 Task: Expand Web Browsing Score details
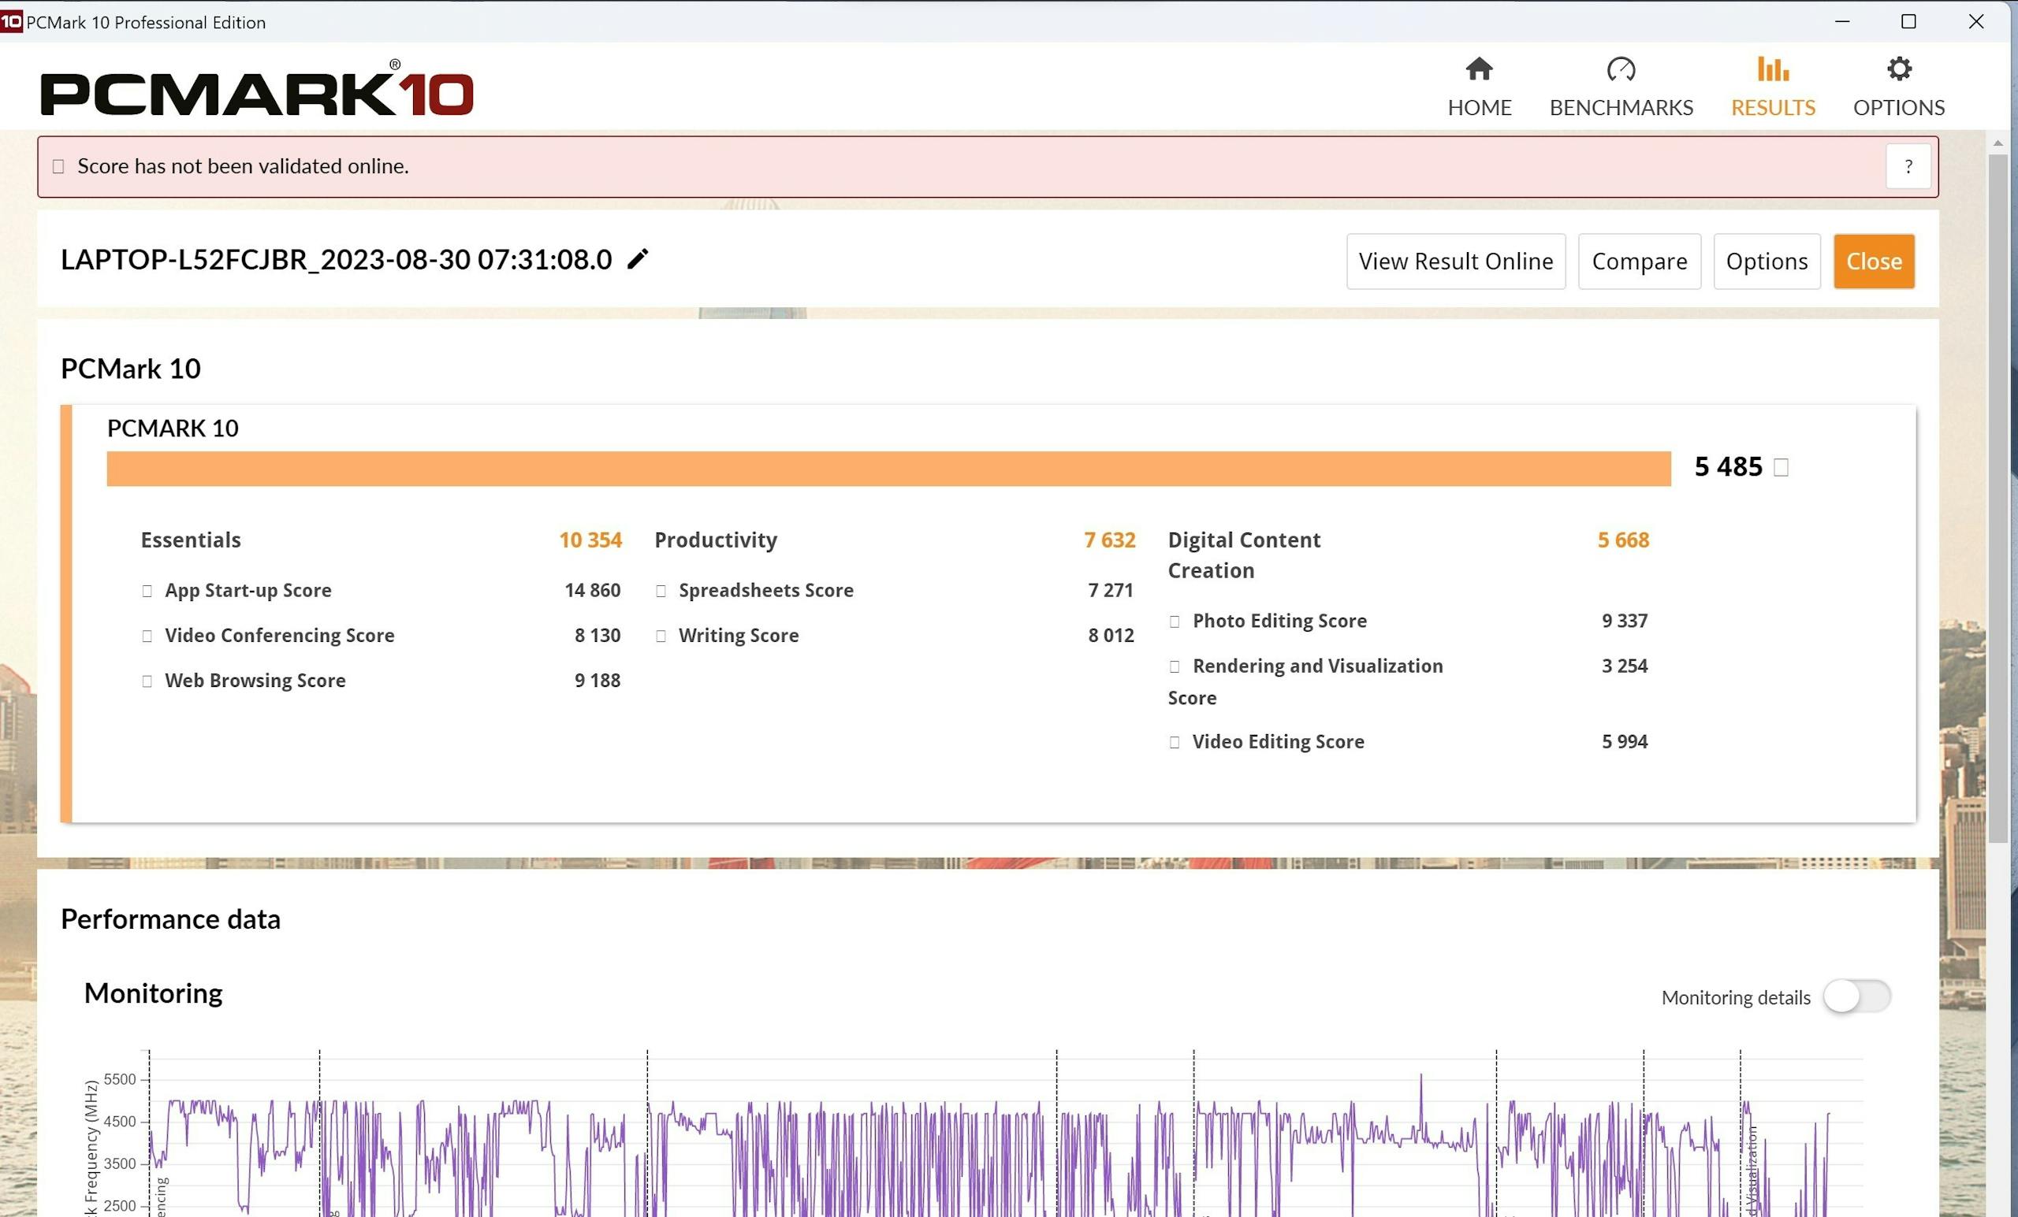[x=147, y=681]
